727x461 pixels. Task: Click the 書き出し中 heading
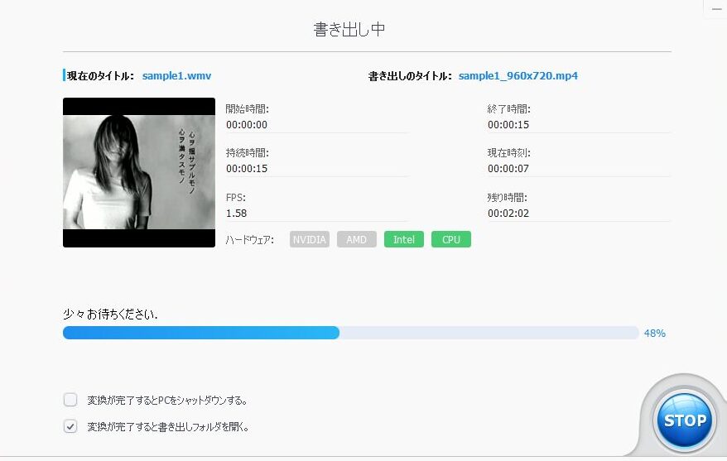coord(349,29)
